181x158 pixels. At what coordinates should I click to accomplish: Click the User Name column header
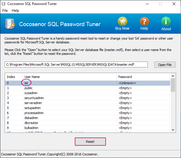pos(70,77)
